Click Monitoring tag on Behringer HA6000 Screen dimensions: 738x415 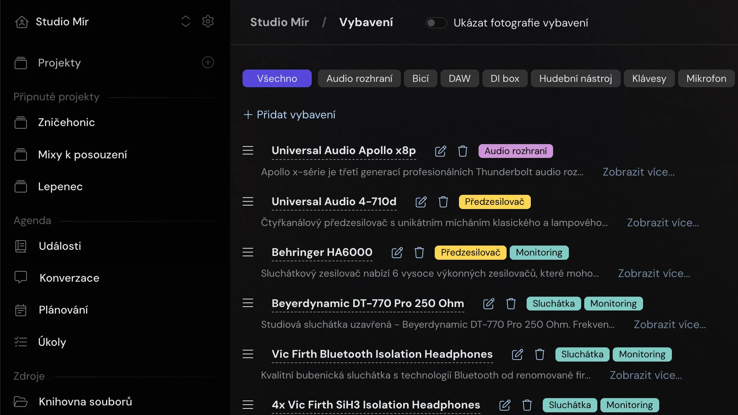(539, 252)
